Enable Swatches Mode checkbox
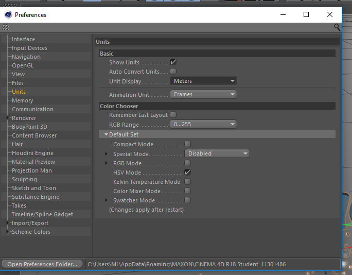Image resolution: width=352 pixels, height=275 pixels. [x=187, y=200]
